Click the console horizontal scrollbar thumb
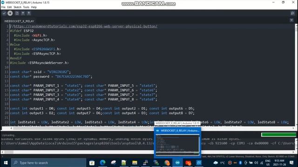The image size is (298, 167). point(8,152)
